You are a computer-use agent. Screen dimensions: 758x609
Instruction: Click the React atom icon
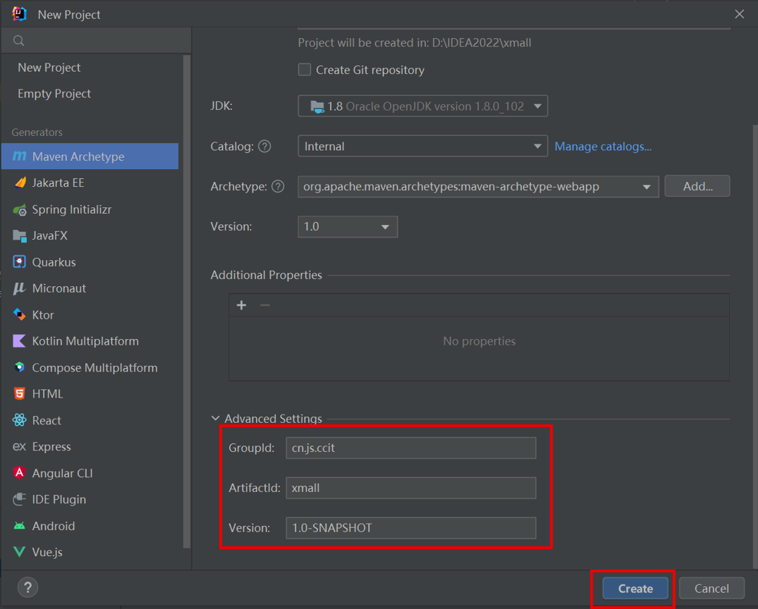(x=19, y=420)
